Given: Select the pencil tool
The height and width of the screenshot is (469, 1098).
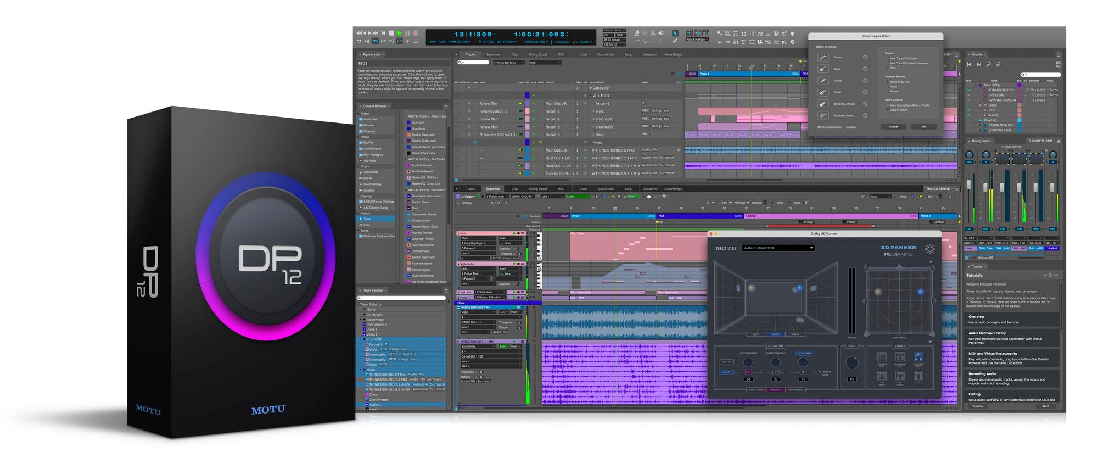Looking at the screenshot, I should click(x=675, y=41).
